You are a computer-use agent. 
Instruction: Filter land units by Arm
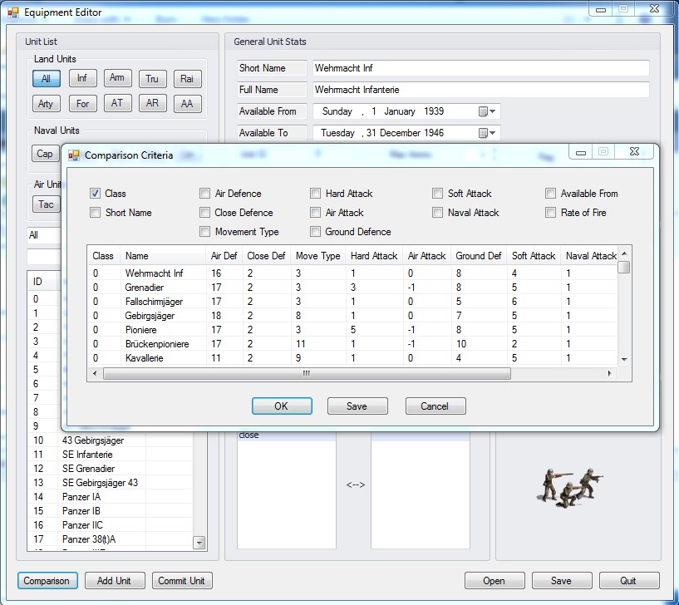click(x=117, y=78)
